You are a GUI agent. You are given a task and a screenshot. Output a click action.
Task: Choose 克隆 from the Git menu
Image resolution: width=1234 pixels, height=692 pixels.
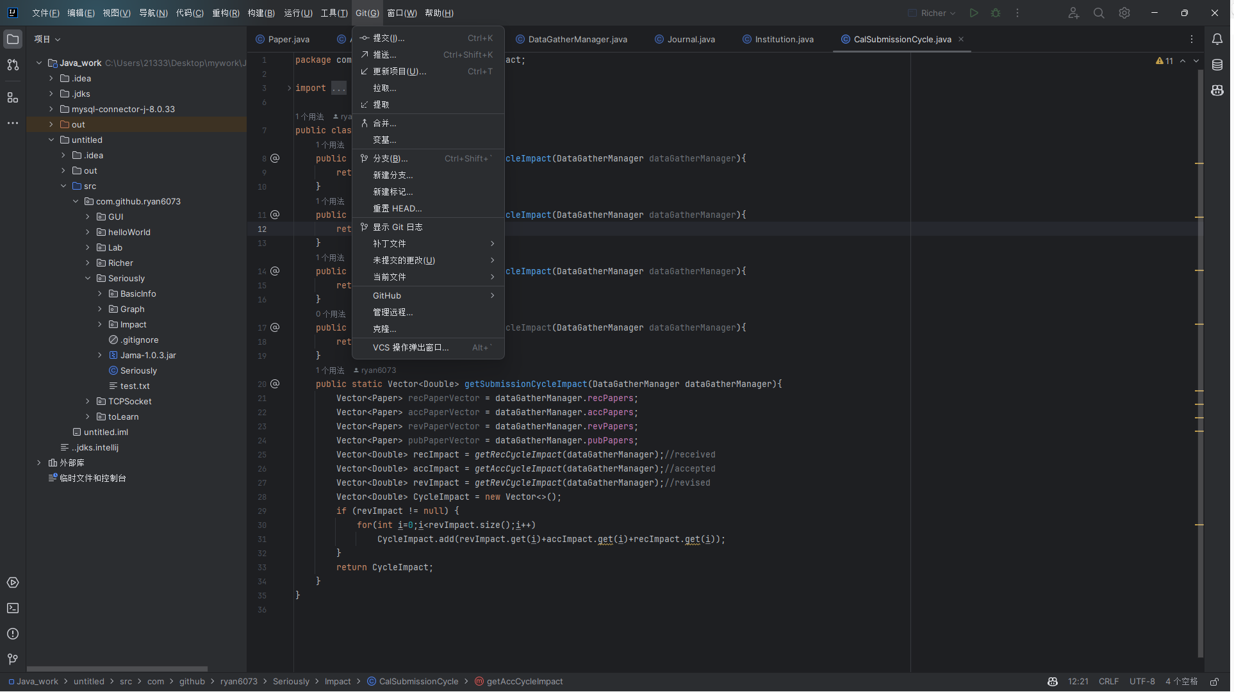[428, 329]
